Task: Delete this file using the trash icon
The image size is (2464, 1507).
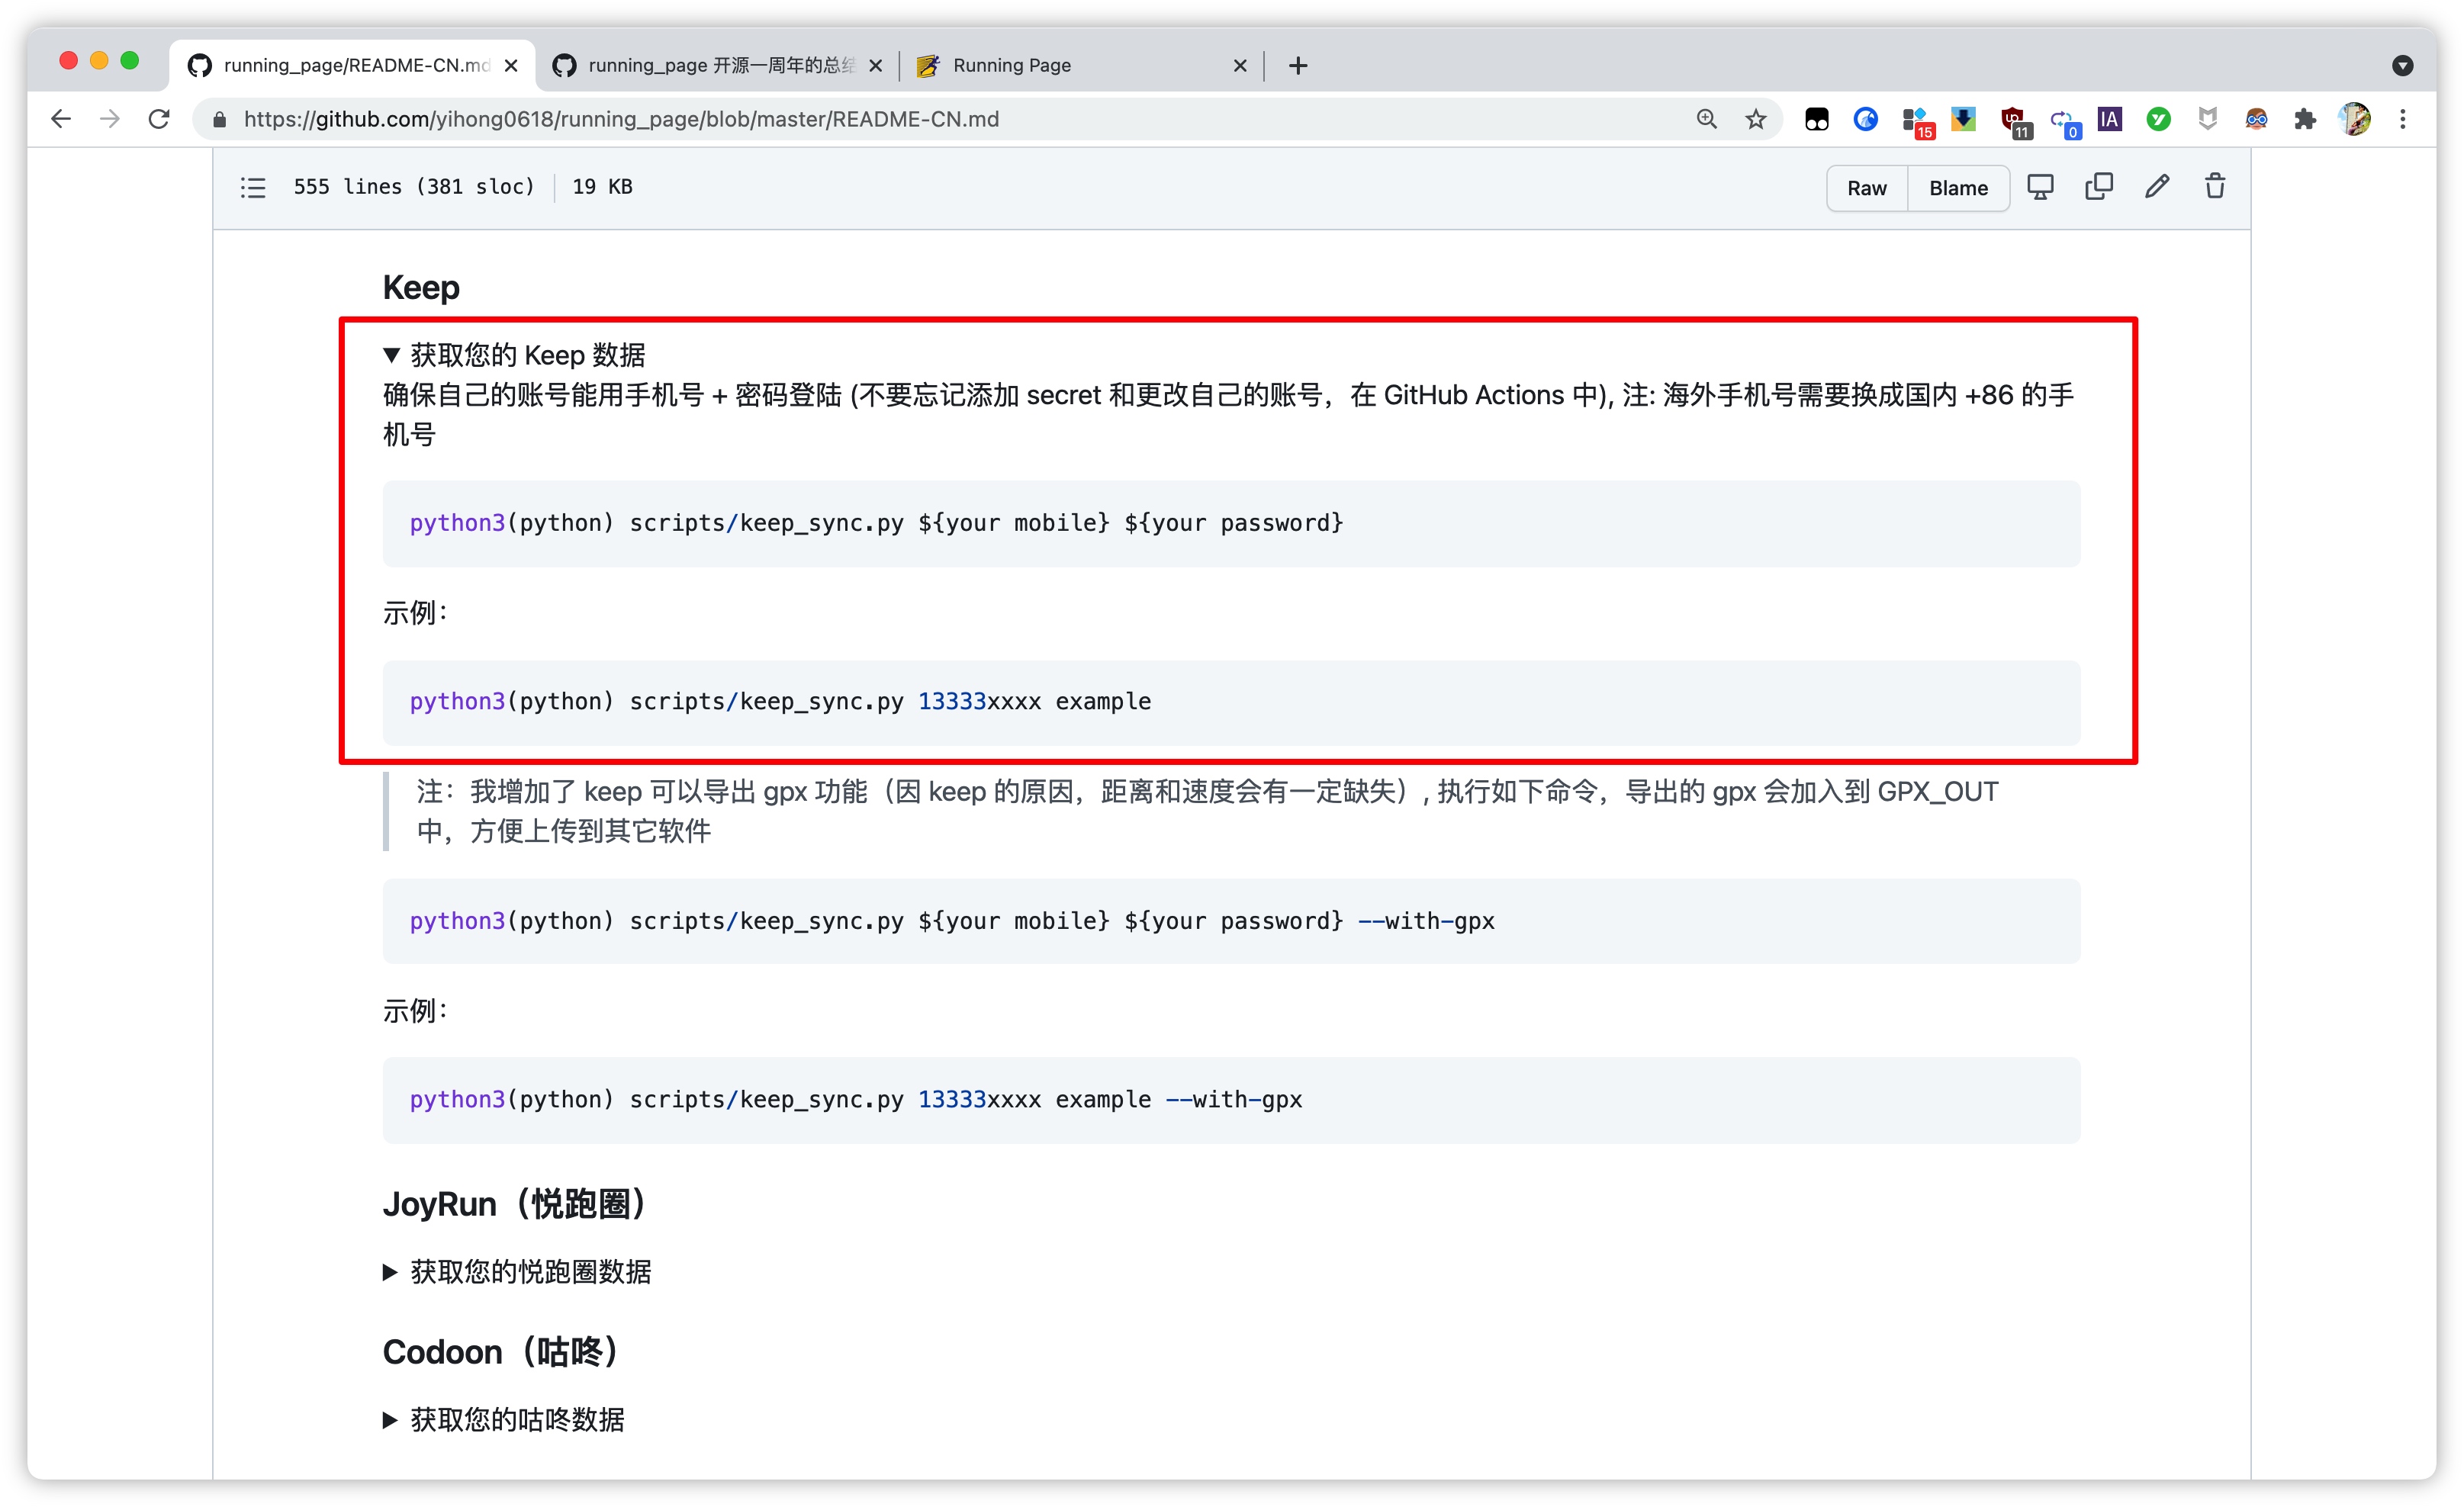Action: click(x=2215, y=187)
